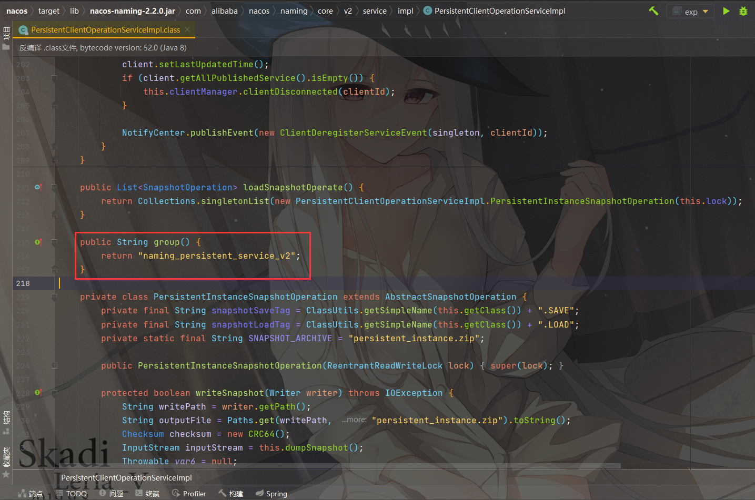Expand the folded PersistentInstanceSnapshotOperation constructor
Screen dimensions: 755x500
54,365
